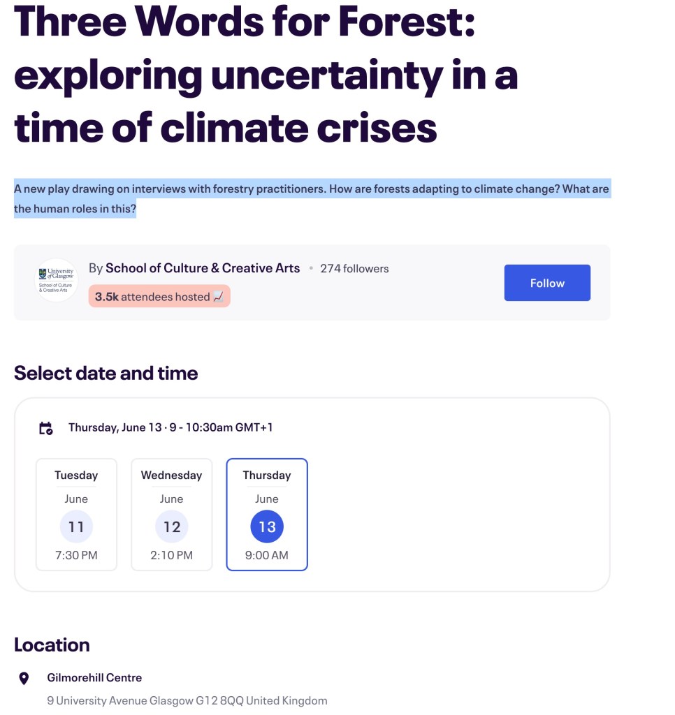Click the dark blue 13 date circle

click(x=267, y=526)
